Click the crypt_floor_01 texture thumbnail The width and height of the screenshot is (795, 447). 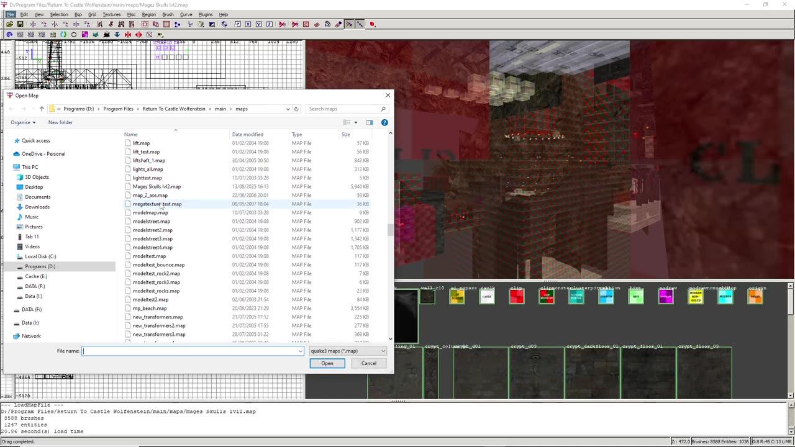648,372
